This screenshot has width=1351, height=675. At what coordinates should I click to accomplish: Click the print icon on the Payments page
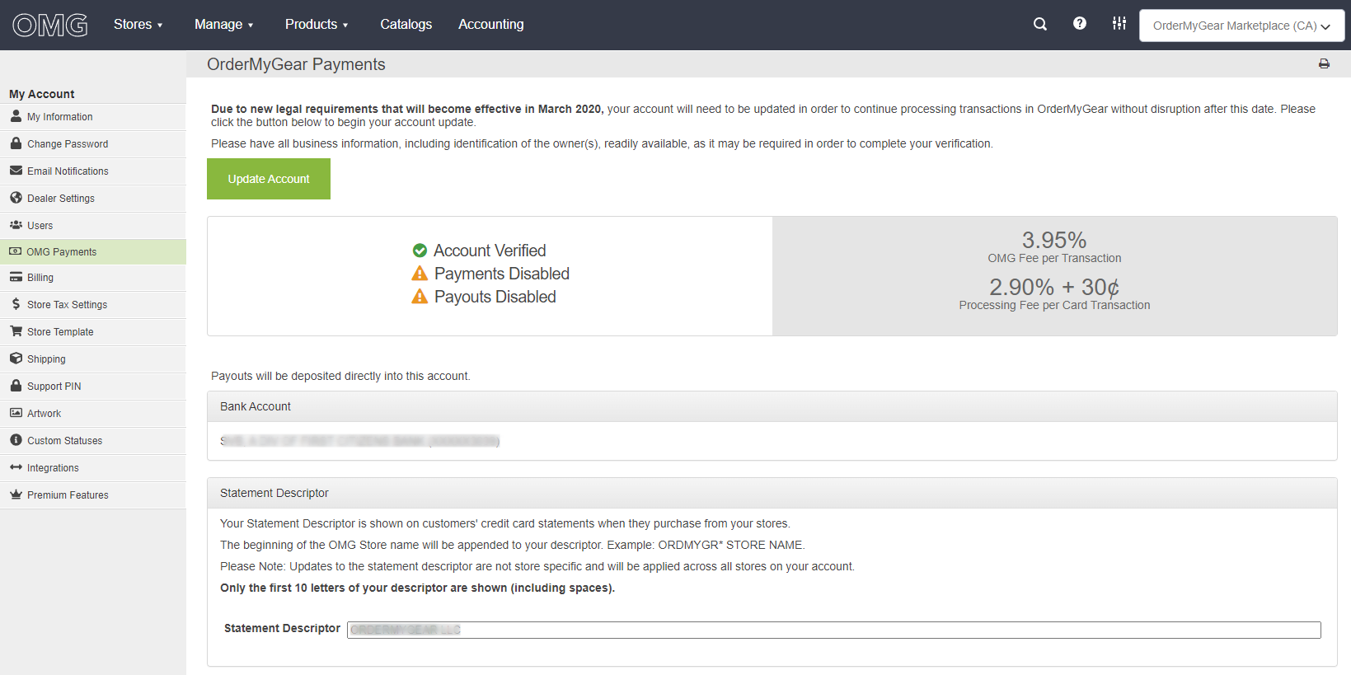tap(1324, 63)
